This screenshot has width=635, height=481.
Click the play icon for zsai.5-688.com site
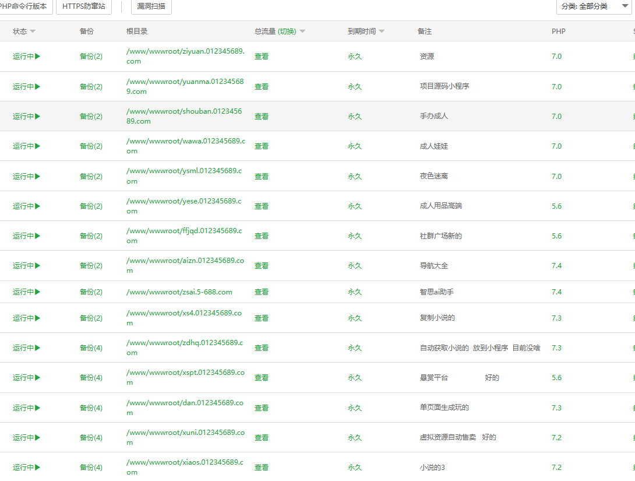click(x=38, y=292)
